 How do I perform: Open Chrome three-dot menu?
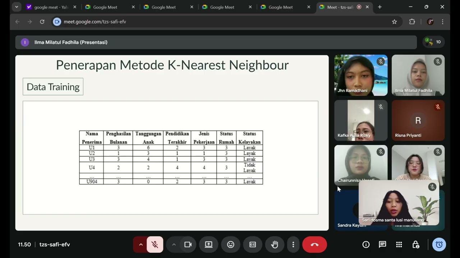pyautogui.click(x=443, y=21)
